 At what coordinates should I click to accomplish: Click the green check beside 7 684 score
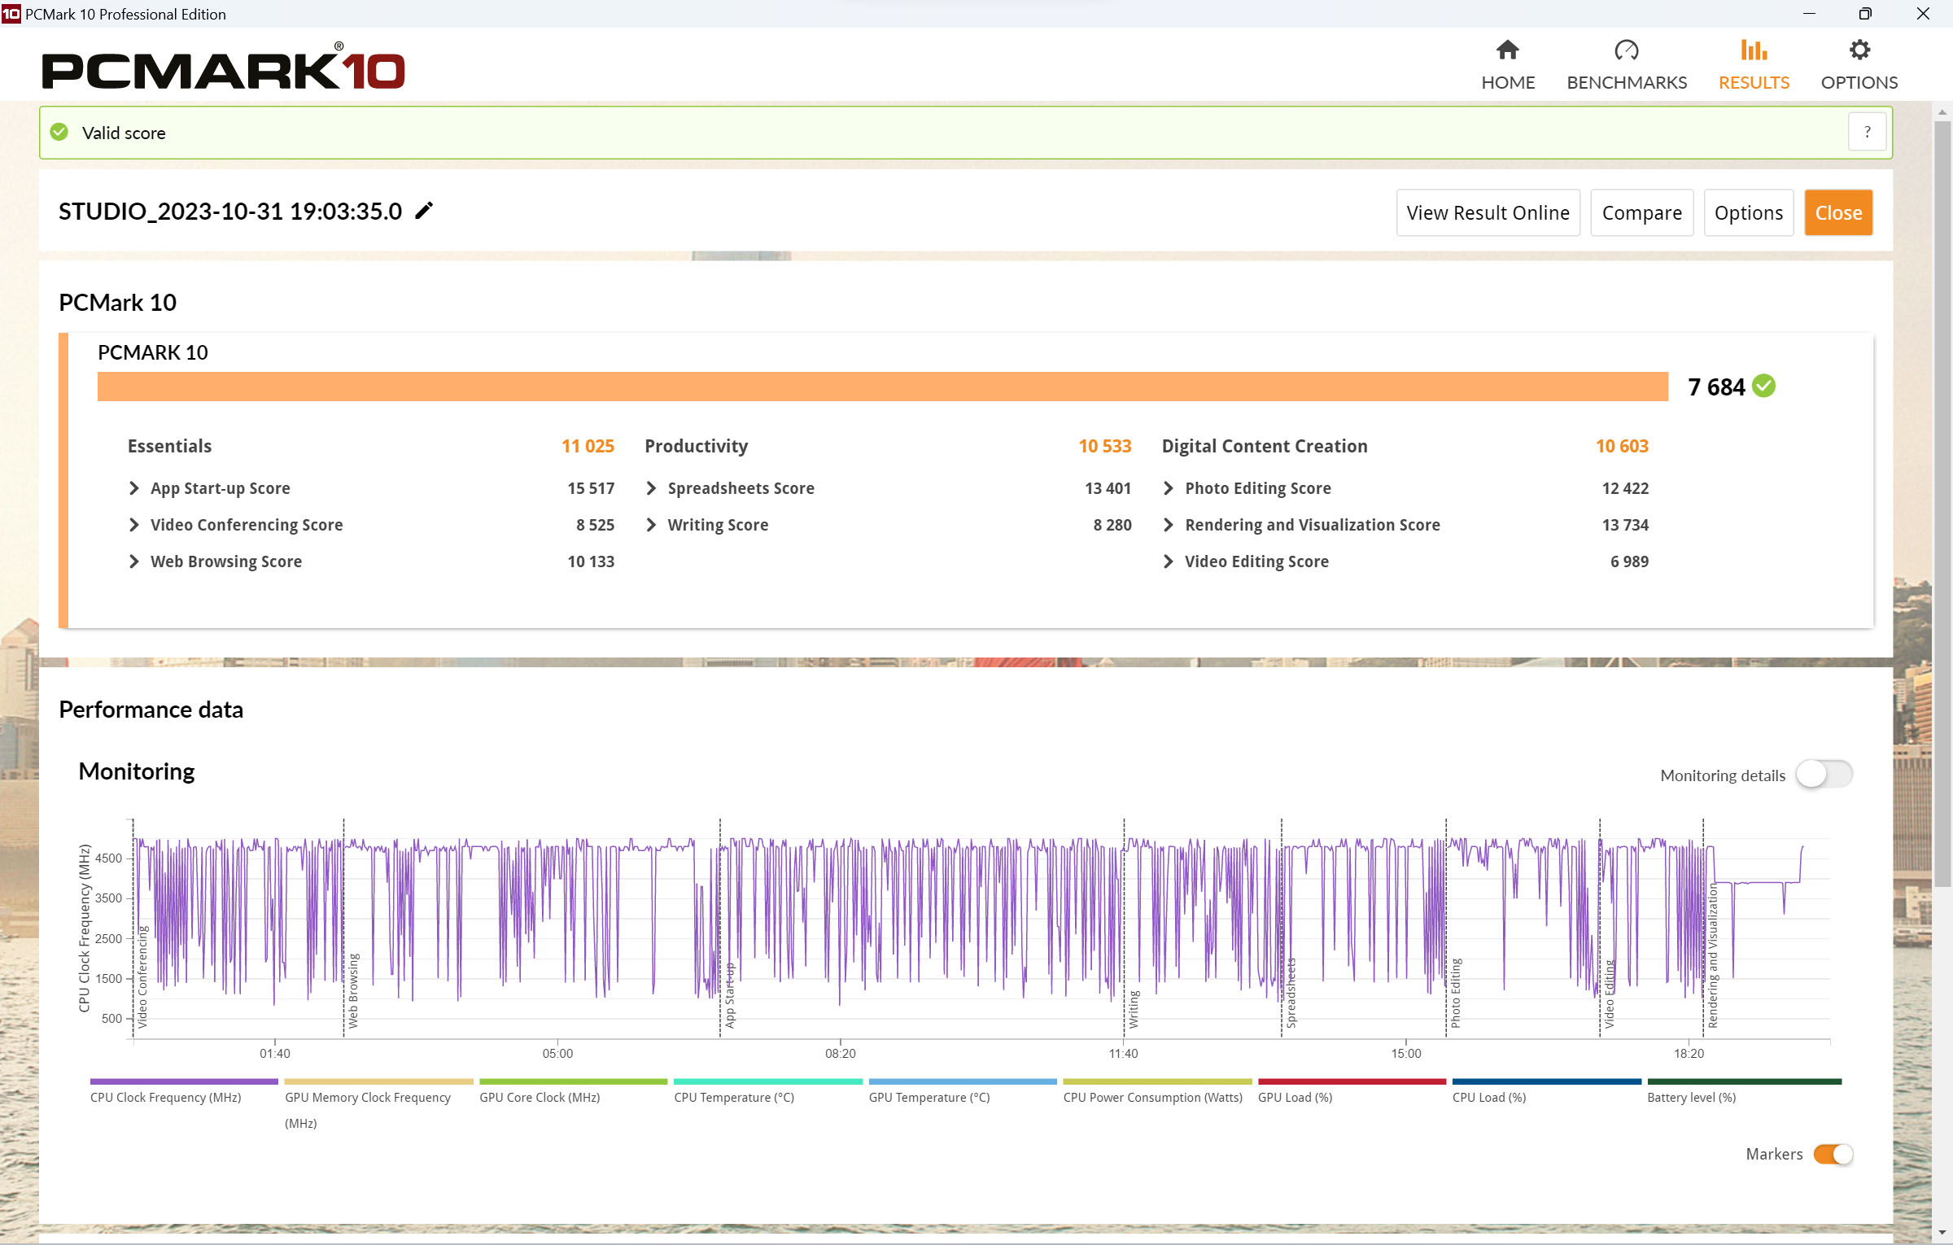coord(1764,386)
